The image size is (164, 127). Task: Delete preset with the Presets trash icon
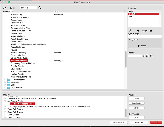tap(151, 56)
